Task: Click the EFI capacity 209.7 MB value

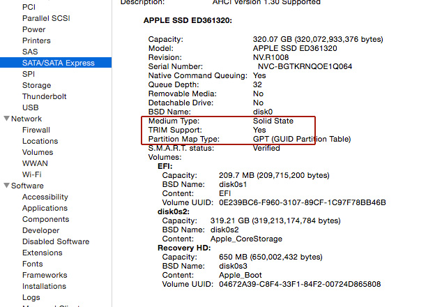Action: click(x=274, y=175)
